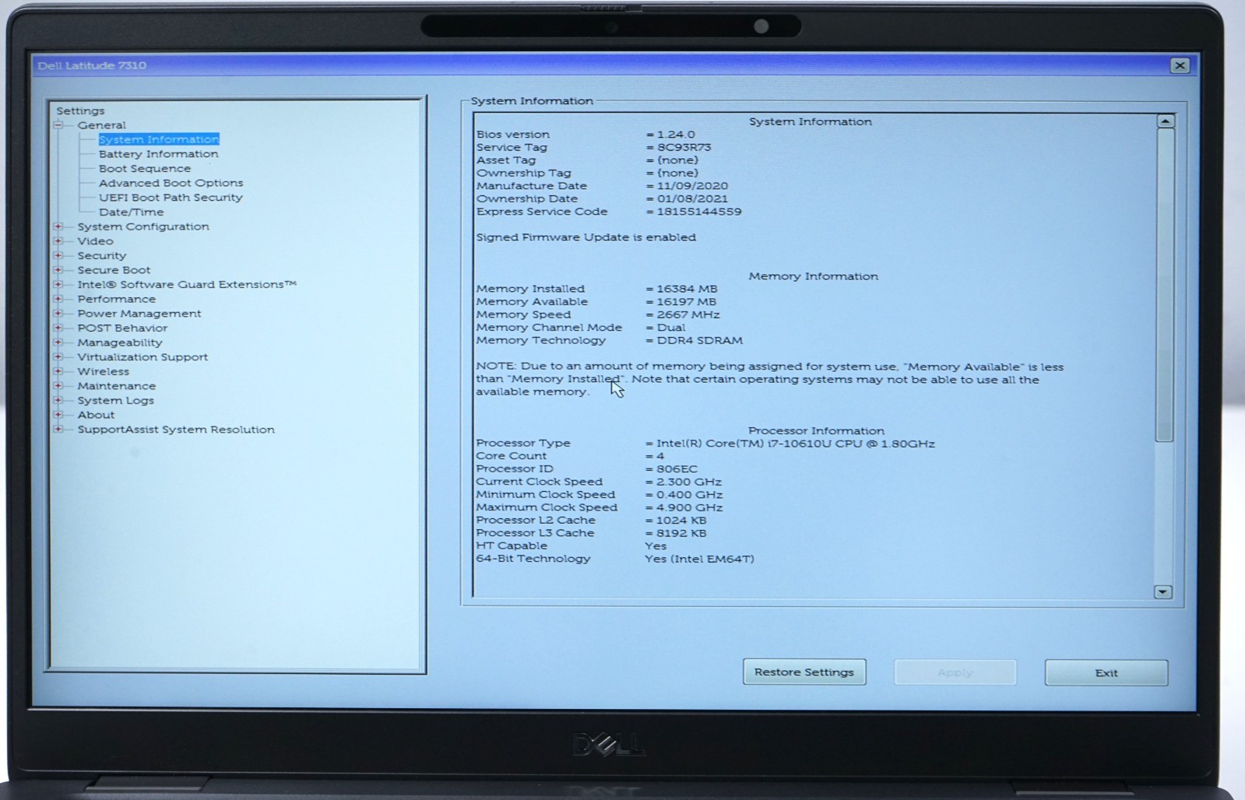Click the scroll up arrow

coord(1165,121)
